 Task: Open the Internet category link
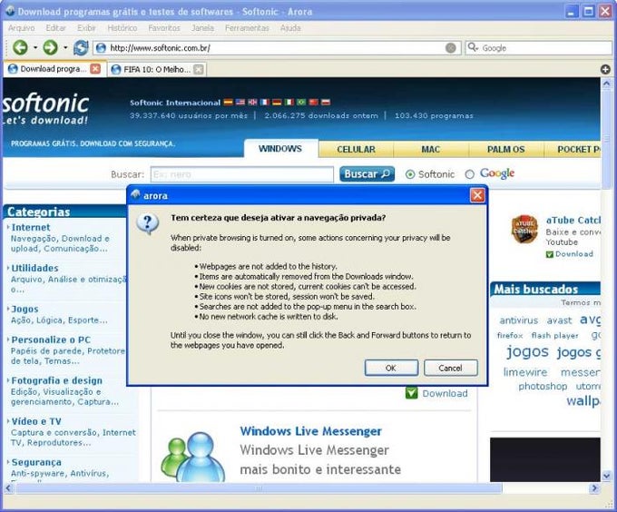(x=31, y=228)
